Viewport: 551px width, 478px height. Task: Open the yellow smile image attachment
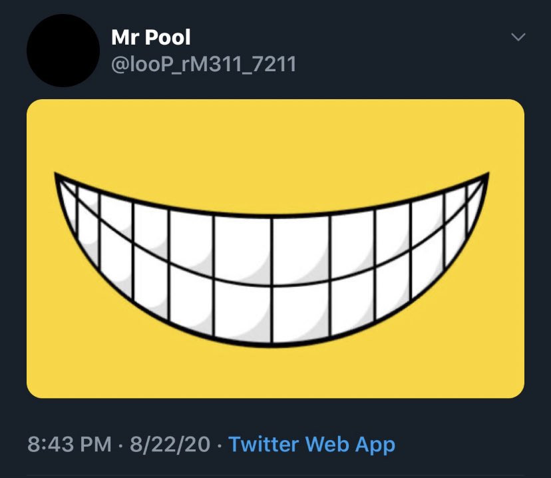point(275,248)
